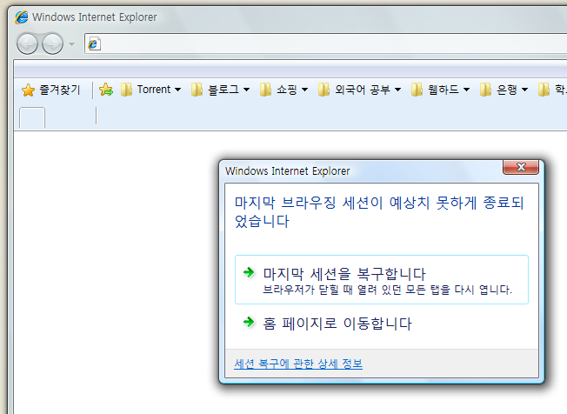
Task: Click the add to favorites bar star icon
Action: 106,90
